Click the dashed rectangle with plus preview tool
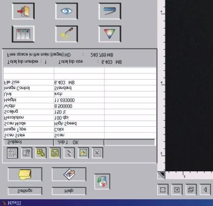The image size is (213, 206). point(177,189)
